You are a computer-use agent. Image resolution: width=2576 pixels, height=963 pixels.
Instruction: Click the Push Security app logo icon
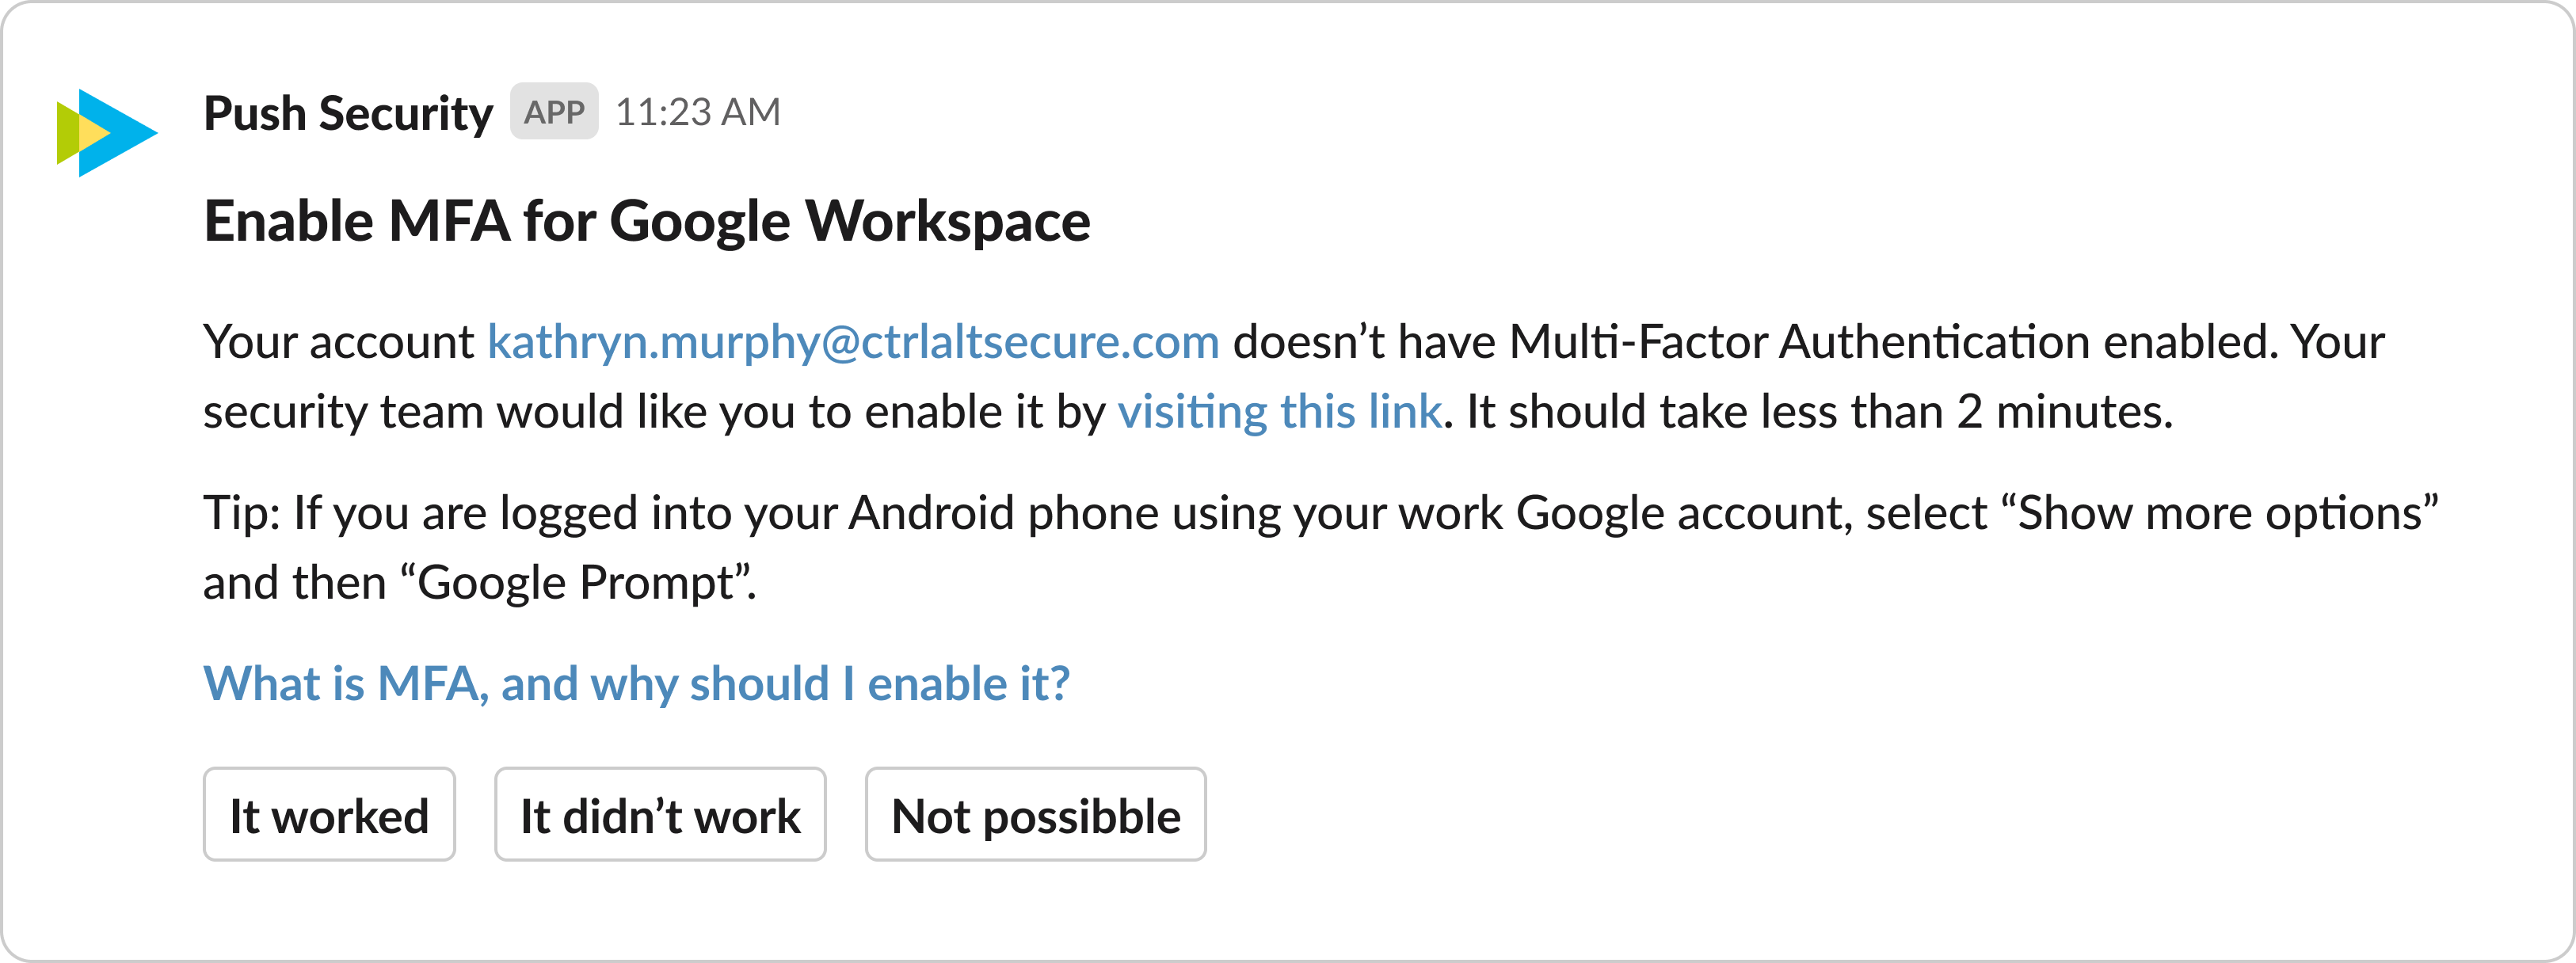pos(107,133)
